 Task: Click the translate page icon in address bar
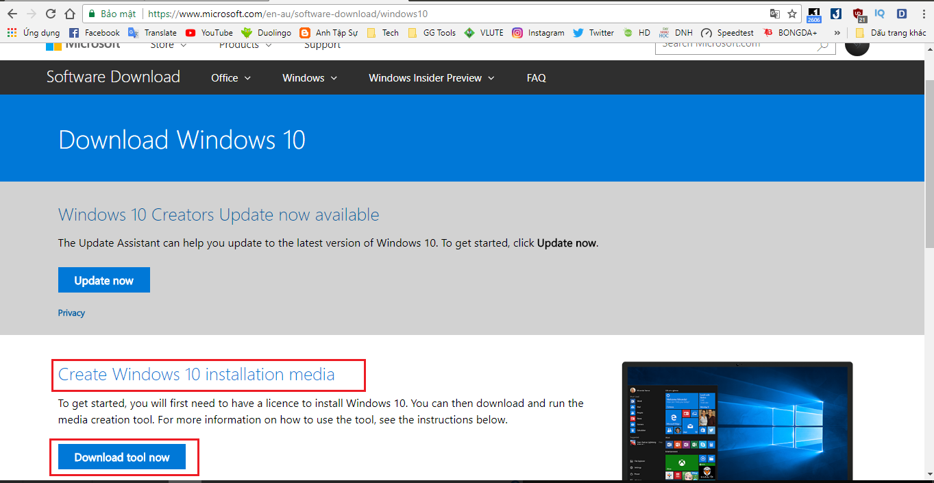click(775, 14)
